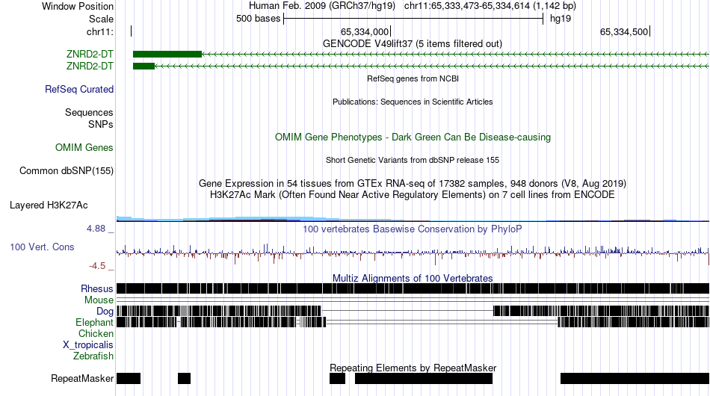
Task: Click OMIM Gene Phenotypes track title
Action: coord(413,137)
